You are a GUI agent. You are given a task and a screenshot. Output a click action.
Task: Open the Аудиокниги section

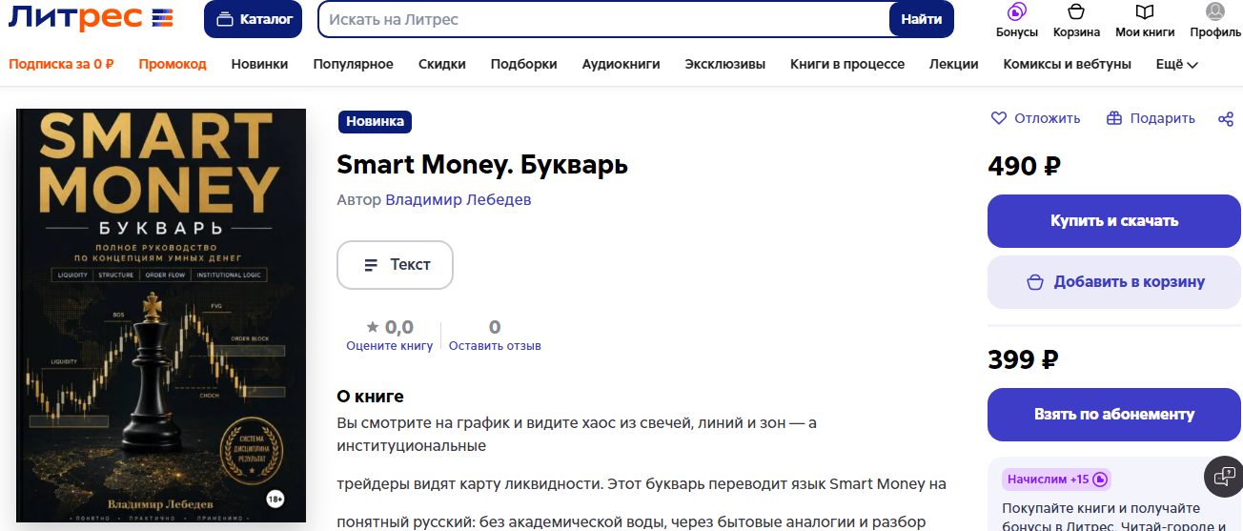[621, 64]
